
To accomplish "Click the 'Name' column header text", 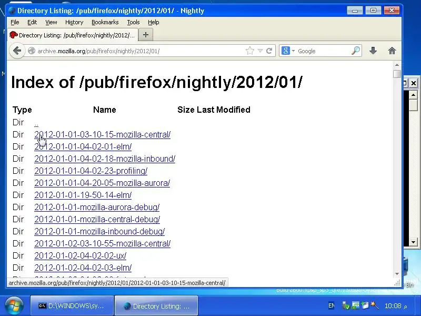I will point(104,110).
